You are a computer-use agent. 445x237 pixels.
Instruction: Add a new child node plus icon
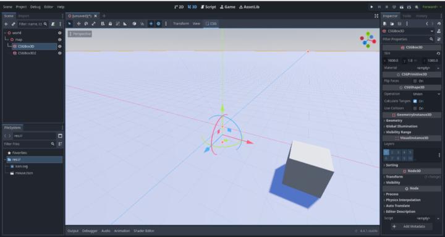tap(6, 24)
